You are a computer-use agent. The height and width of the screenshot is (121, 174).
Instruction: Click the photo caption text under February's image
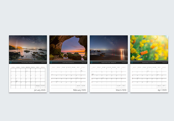68,62
